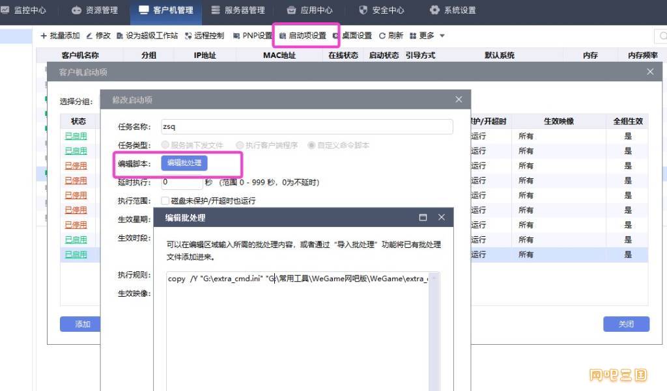The image size is (667, 391).
Task: Go to the 服务器管理 tab
Action: click(238, 10)
